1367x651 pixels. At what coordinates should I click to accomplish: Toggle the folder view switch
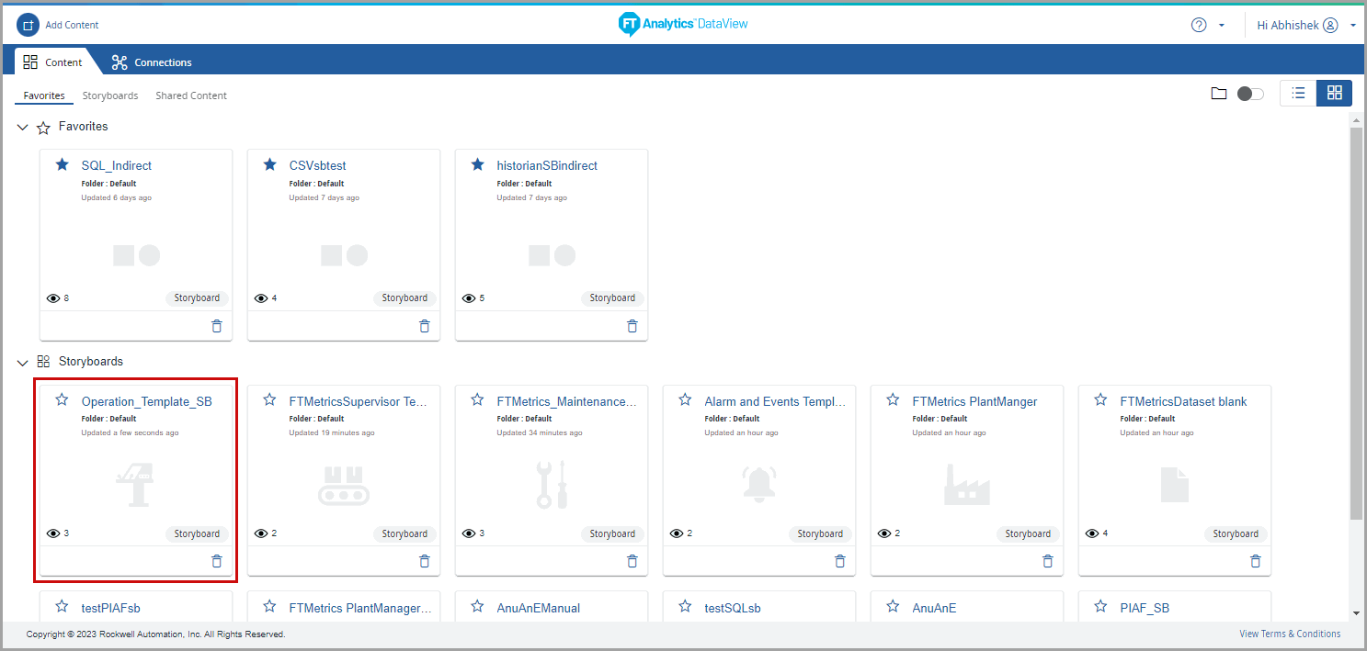point(1250,94)
